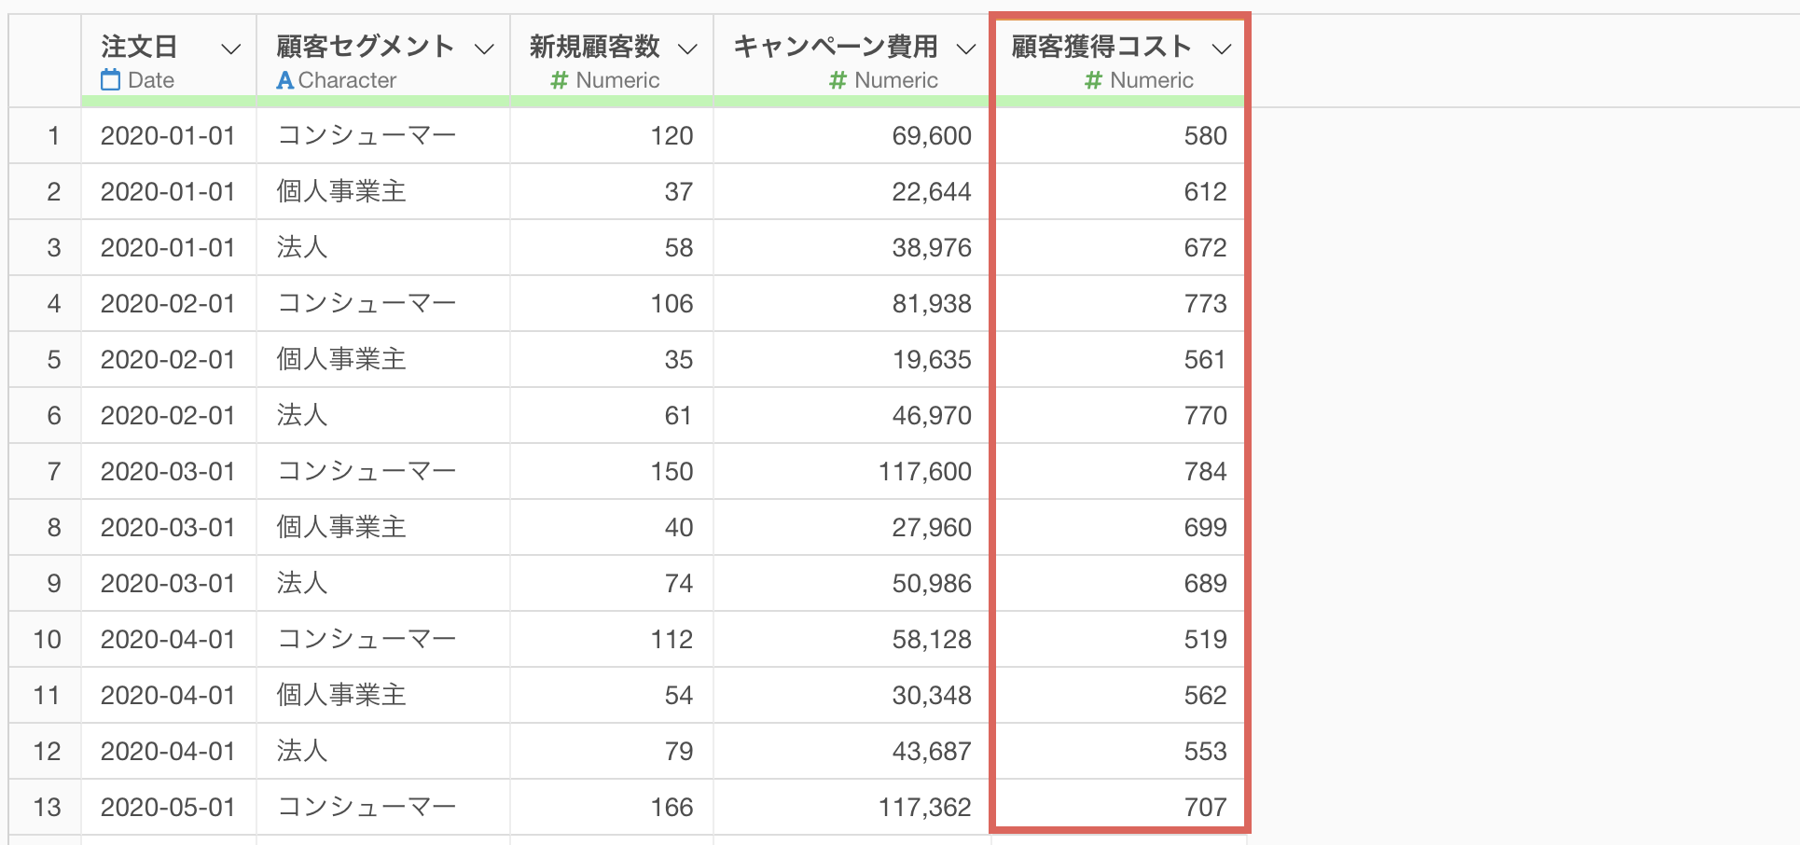Select the cell showing 166 new customers
Viewport: 1800px width, 845px height.
click(x=672, y=808)
